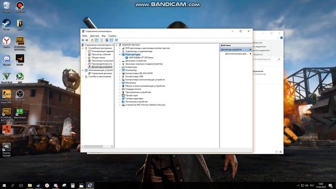Open the Действие menu
This screenshot has width=336, height=189.
point(94,36)
